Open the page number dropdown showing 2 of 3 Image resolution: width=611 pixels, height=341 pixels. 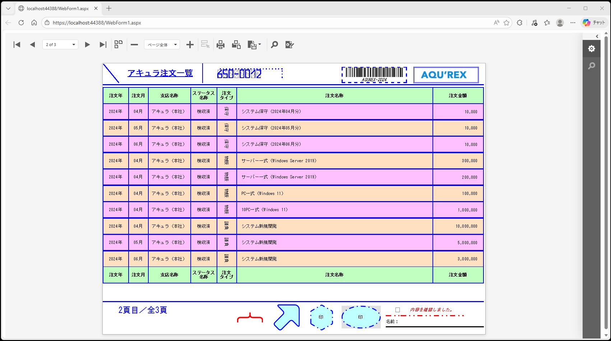pos(60,45)
